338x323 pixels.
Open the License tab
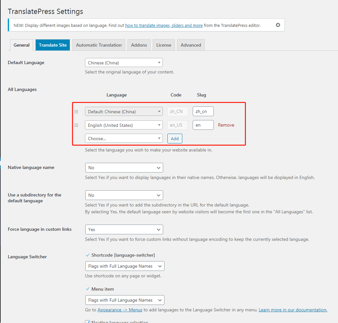(x=164, y=45)
